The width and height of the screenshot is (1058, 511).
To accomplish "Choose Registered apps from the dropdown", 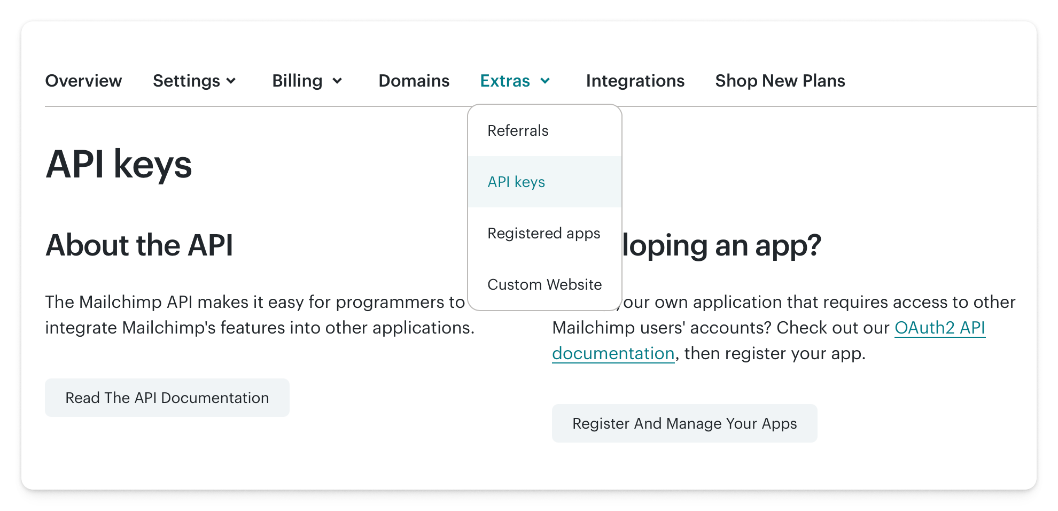I will (x=544, y=233).
